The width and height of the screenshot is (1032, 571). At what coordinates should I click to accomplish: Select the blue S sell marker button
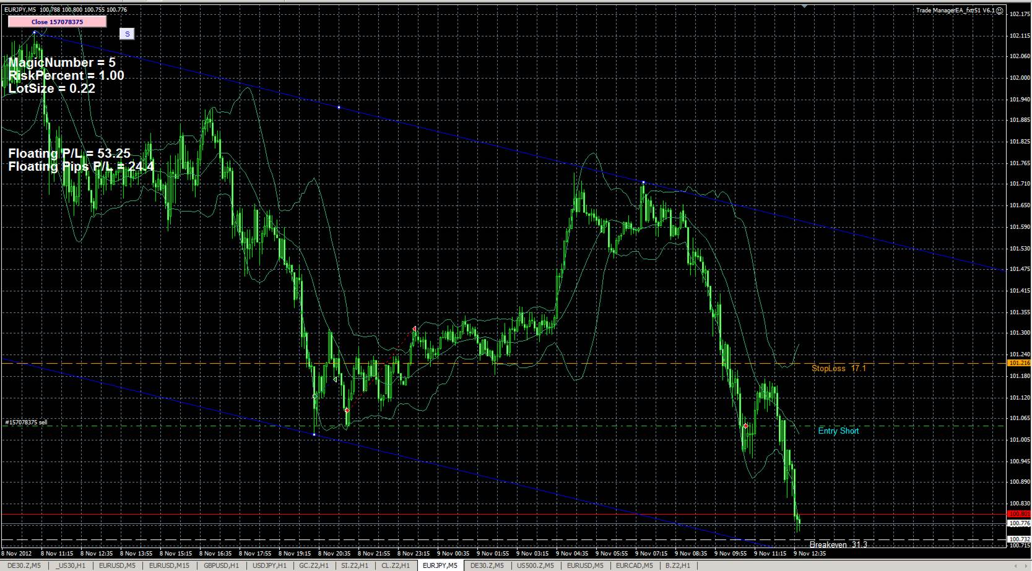[x=127, y=33]
